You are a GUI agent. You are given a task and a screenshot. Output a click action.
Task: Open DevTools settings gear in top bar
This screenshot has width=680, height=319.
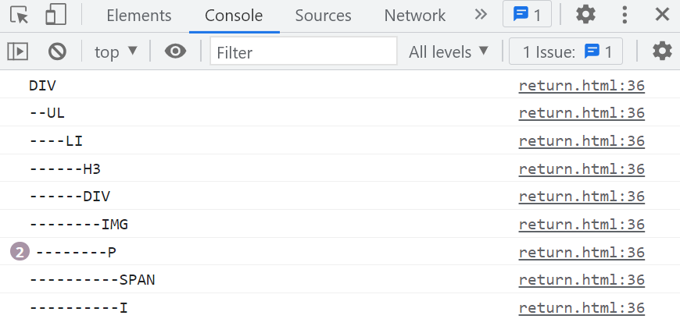[585, 15]
